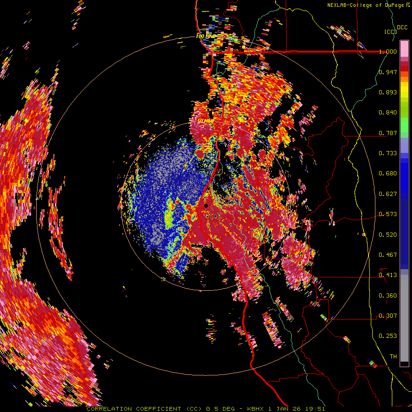Viewport: 412px width, 412px height.
Task: Select the 0.680 scale value
Action: pyautogui.click(x=388, y=173)
